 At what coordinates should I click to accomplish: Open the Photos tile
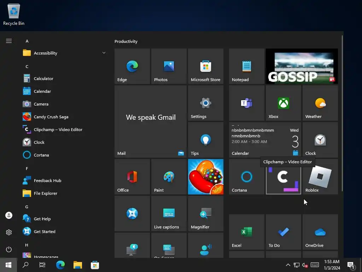pyautogui.click(x=169, y=66)
